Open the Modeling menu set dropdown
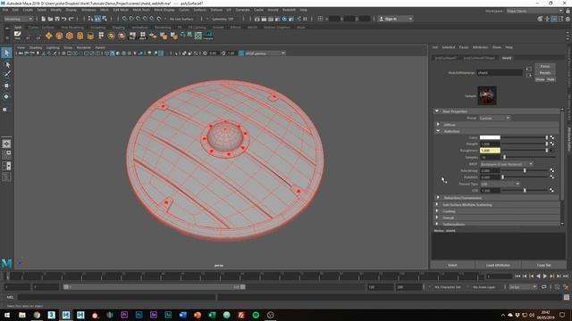This screenshot has width=572, height=321. pos(18,19)
